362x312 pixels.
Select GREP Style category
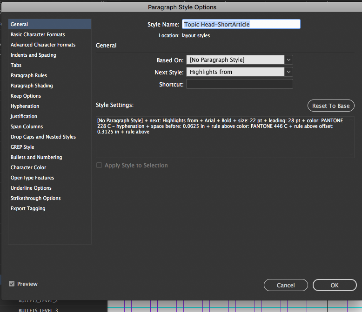[x=50, y=147]
